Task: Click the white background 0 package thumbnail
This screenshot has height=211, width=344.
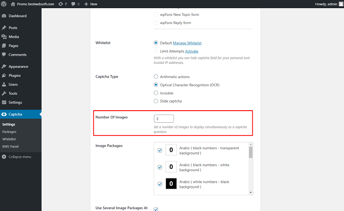Action: tap(171, 167)
